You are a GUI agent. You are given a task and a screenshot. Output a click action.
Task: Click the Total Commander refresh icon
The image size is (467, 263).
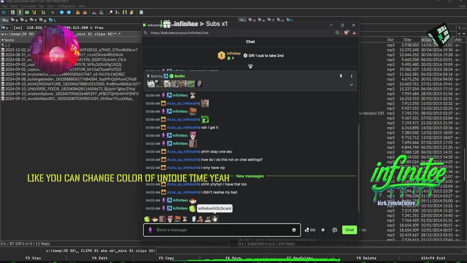point(4,12)
